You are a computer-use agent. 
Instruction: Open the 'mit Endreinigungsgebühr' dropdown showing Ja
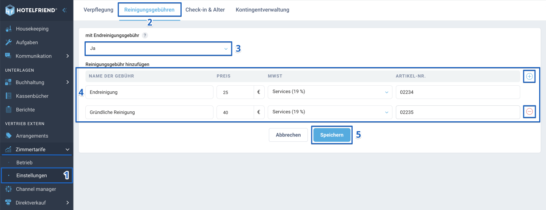click(x=158, y=49)
